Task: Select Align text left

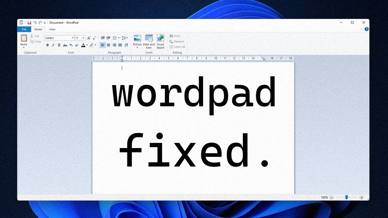Action: pyautogui.click(x=103, y=45)
